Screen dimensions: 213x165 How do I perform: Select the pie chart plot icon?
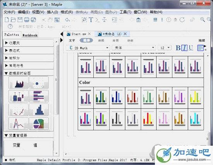39,124
